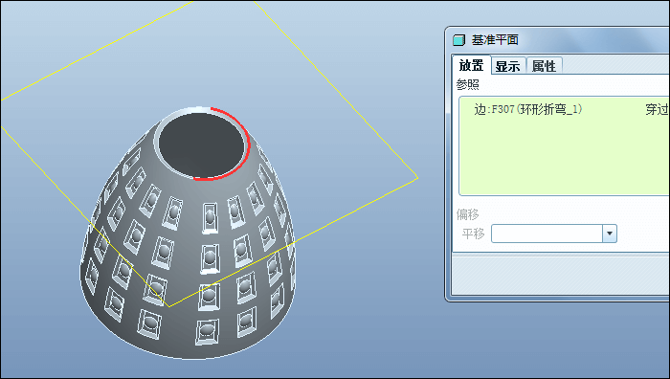This screenshot has height=379, width=670.
Task: Switch to the 放置 tab
Action: [471, 65]
